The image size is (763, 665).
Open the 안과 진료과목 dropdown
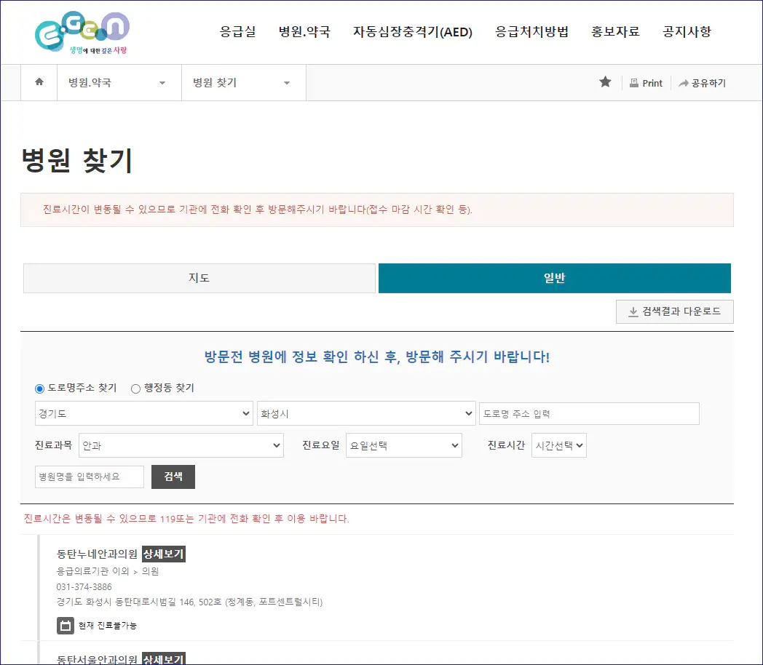click(x=181, y=445)
